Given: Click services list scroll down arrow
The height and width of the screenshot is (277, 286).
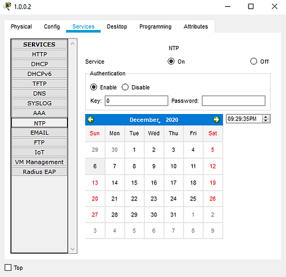Looking at the screenshot, I should [x=72, y=249].
